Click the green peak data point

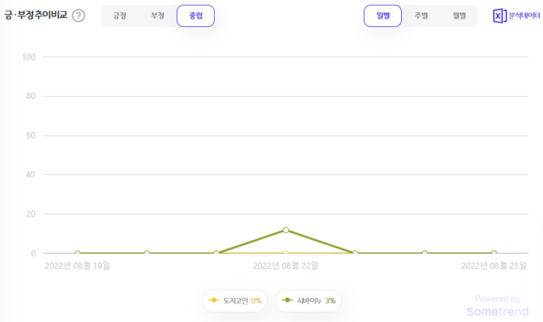click(285, 230)
